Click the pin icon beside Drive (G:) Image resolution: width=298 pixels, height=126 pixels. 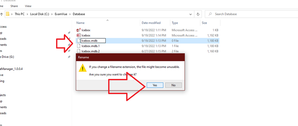tap(69, 57)
